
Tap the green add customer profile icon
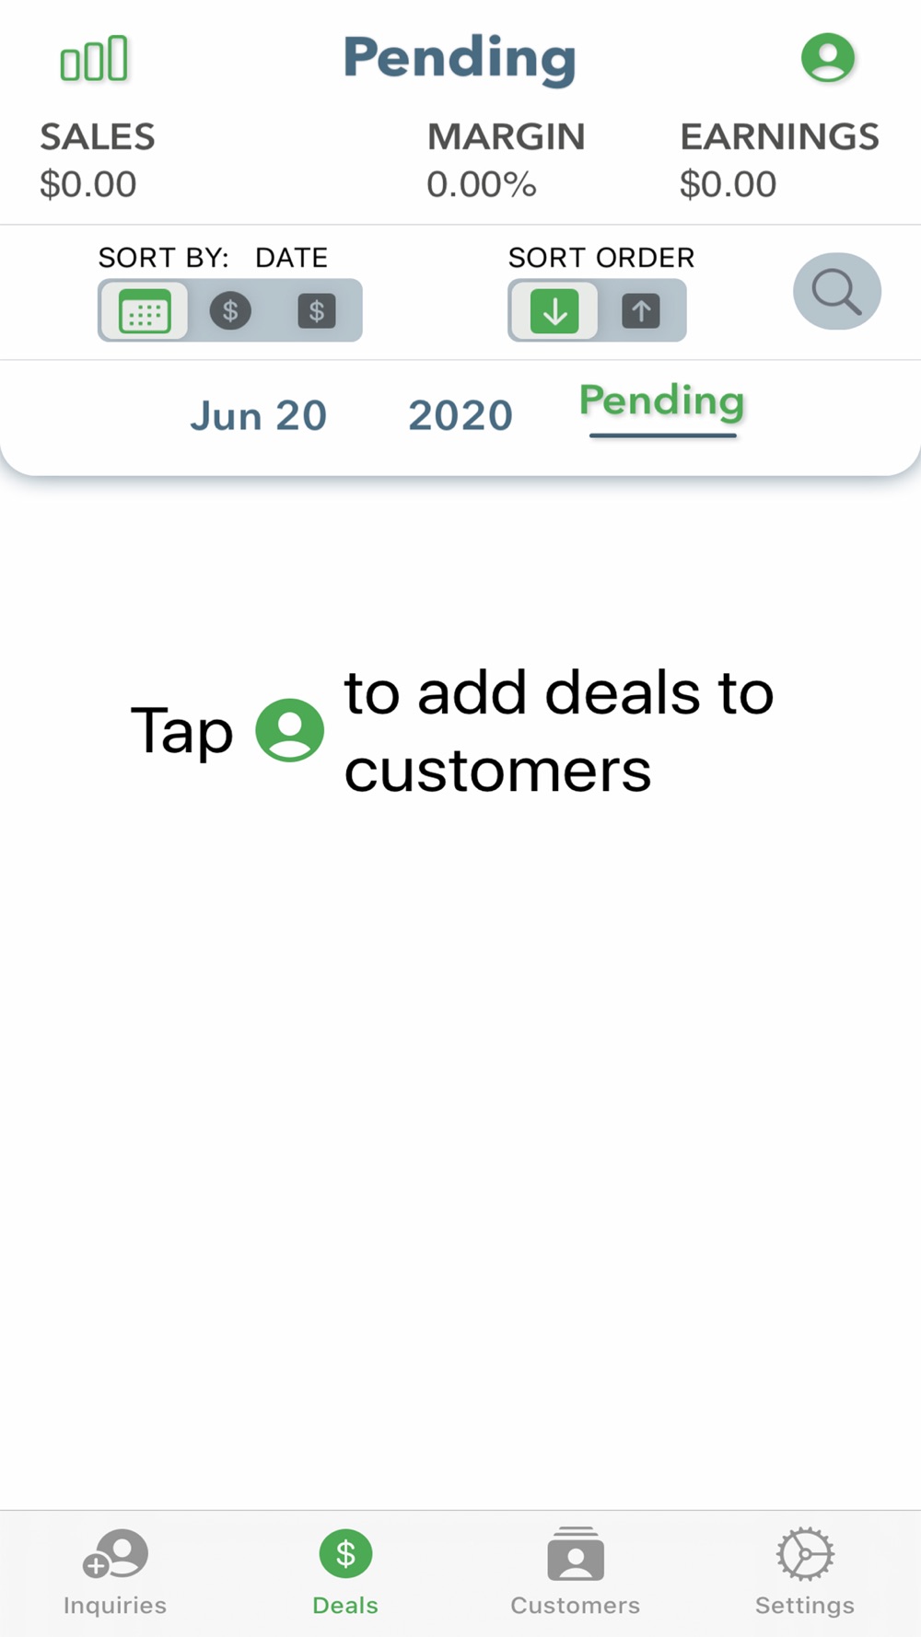tap(828, 58)
